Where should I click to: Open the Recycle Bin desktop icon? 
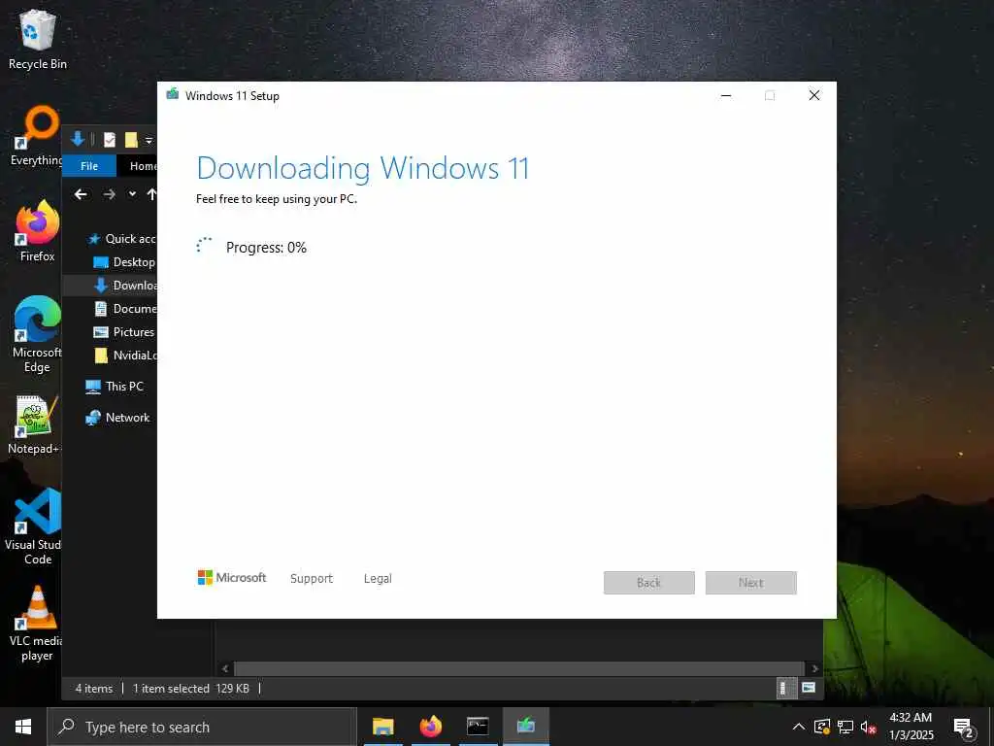point(38,39)
